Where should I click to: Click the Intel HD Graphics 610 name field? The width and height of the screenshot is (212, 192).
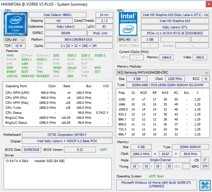[x=175, y=21]
